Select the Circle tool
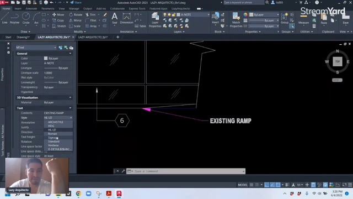 pyautogui.click(x=26, y=18)
